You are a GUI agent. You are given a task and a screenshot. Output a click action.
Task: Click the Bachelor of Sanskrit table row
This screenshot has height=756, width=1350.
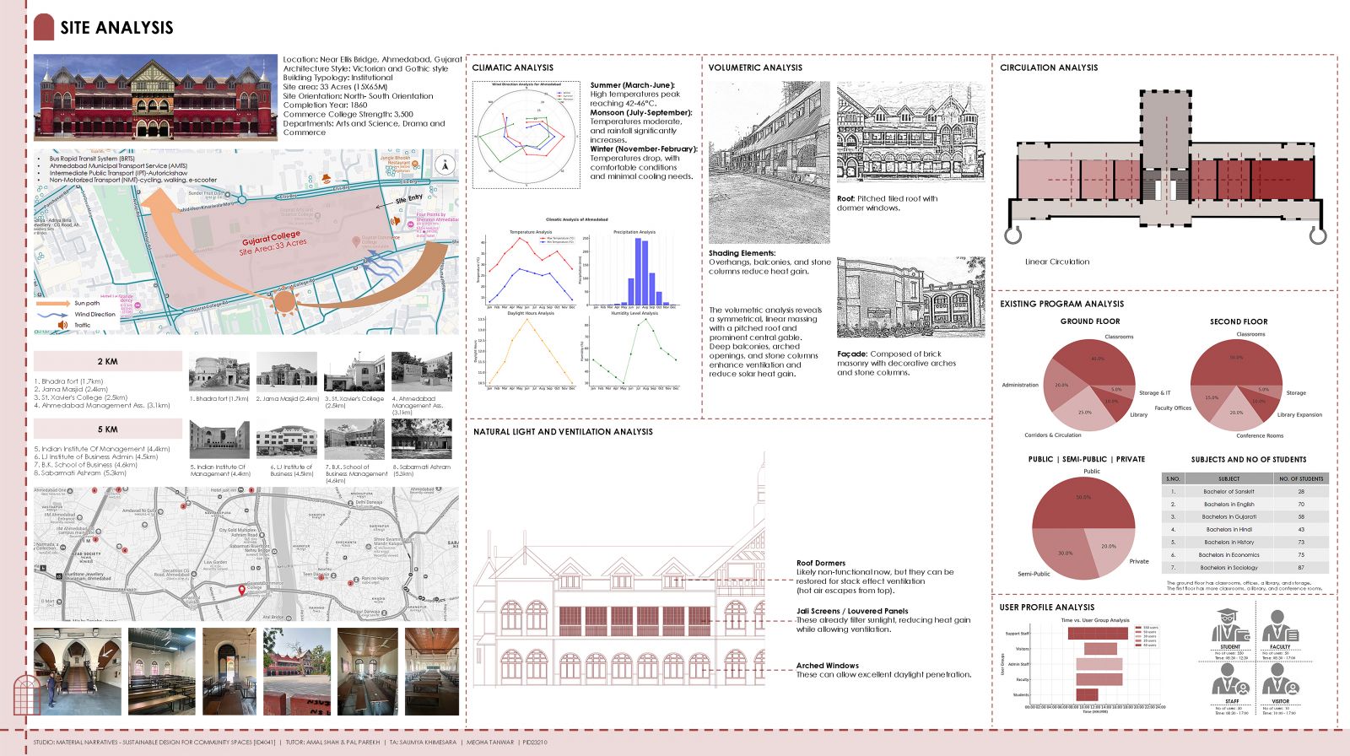click(x=1245, y=491)
